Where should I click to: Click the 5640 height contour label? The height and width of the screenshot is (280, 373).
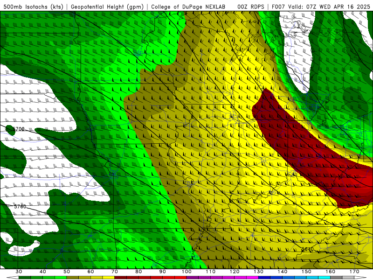(308, 249)
